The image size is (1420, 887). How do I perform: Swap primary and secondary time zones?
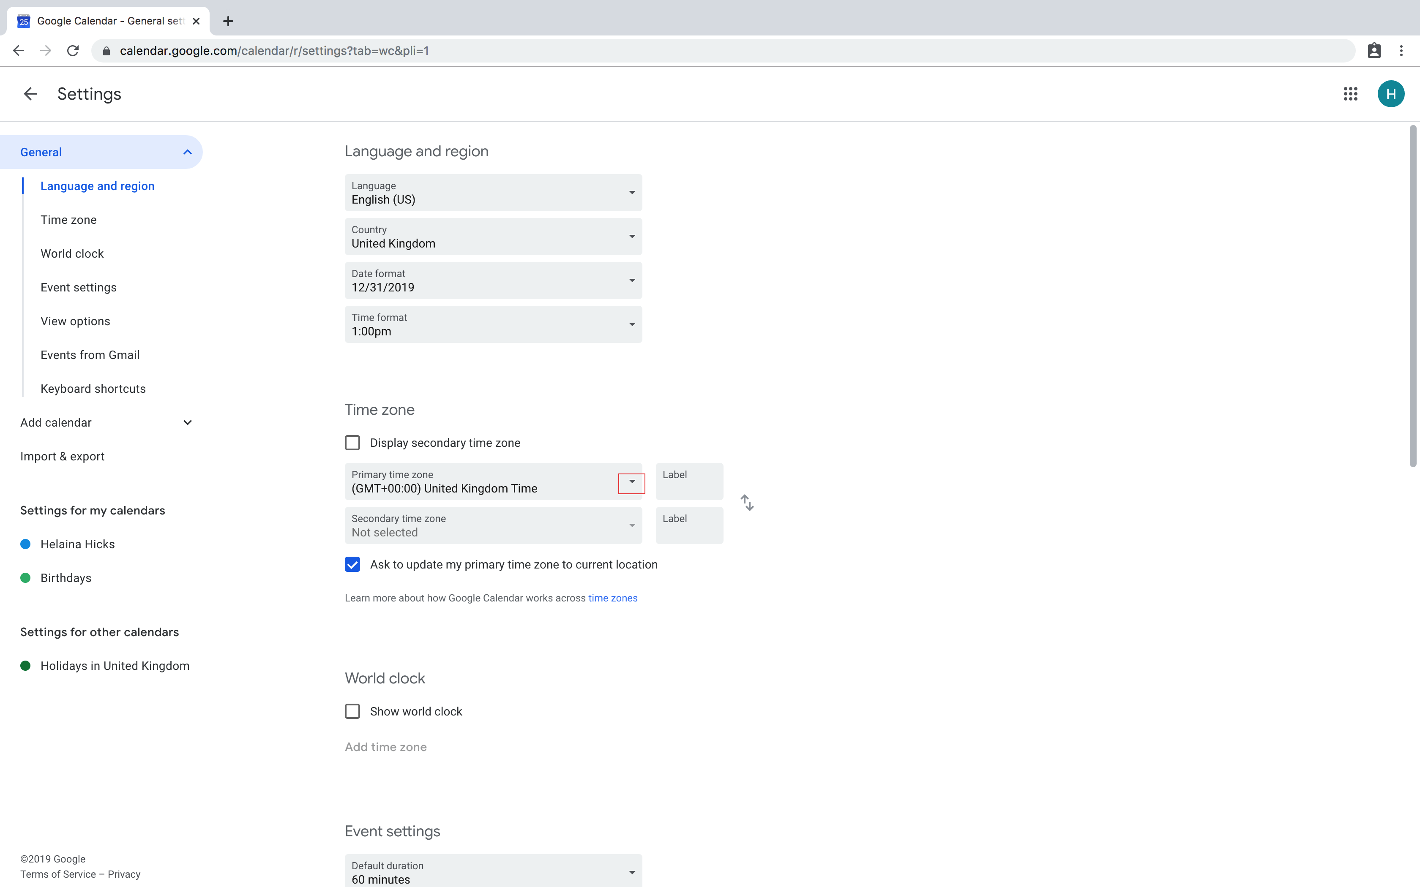[747, 503]
